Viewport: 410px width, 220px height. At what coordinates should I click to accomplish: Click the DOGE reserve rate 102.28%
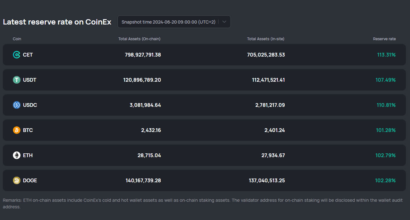point(385,180)
